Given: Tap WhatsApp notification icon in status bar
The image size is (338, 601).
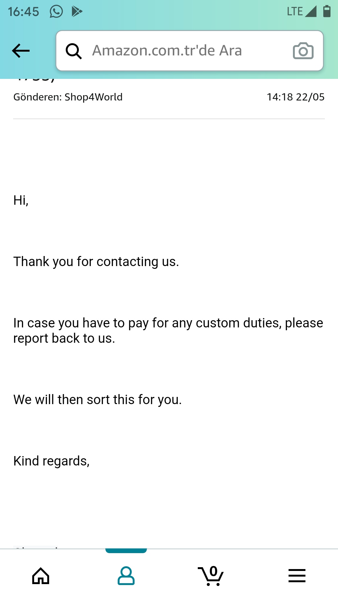Looking at the screenshot, I should (x=56, y=12).
